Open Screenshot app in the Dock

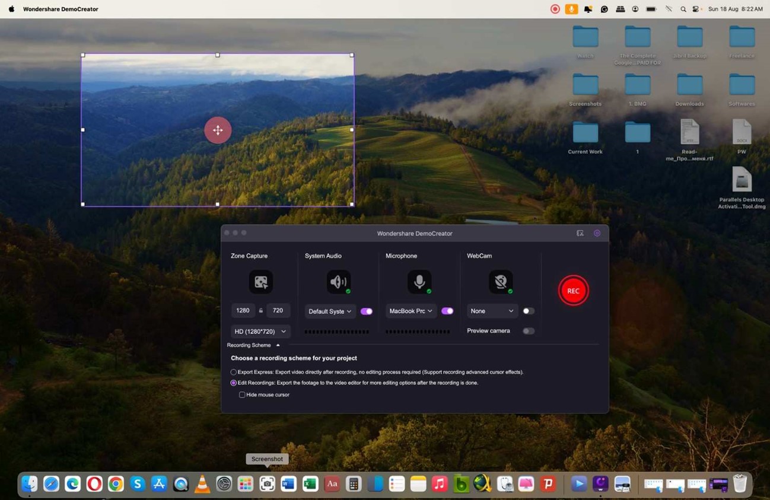[x=267, y=484]
